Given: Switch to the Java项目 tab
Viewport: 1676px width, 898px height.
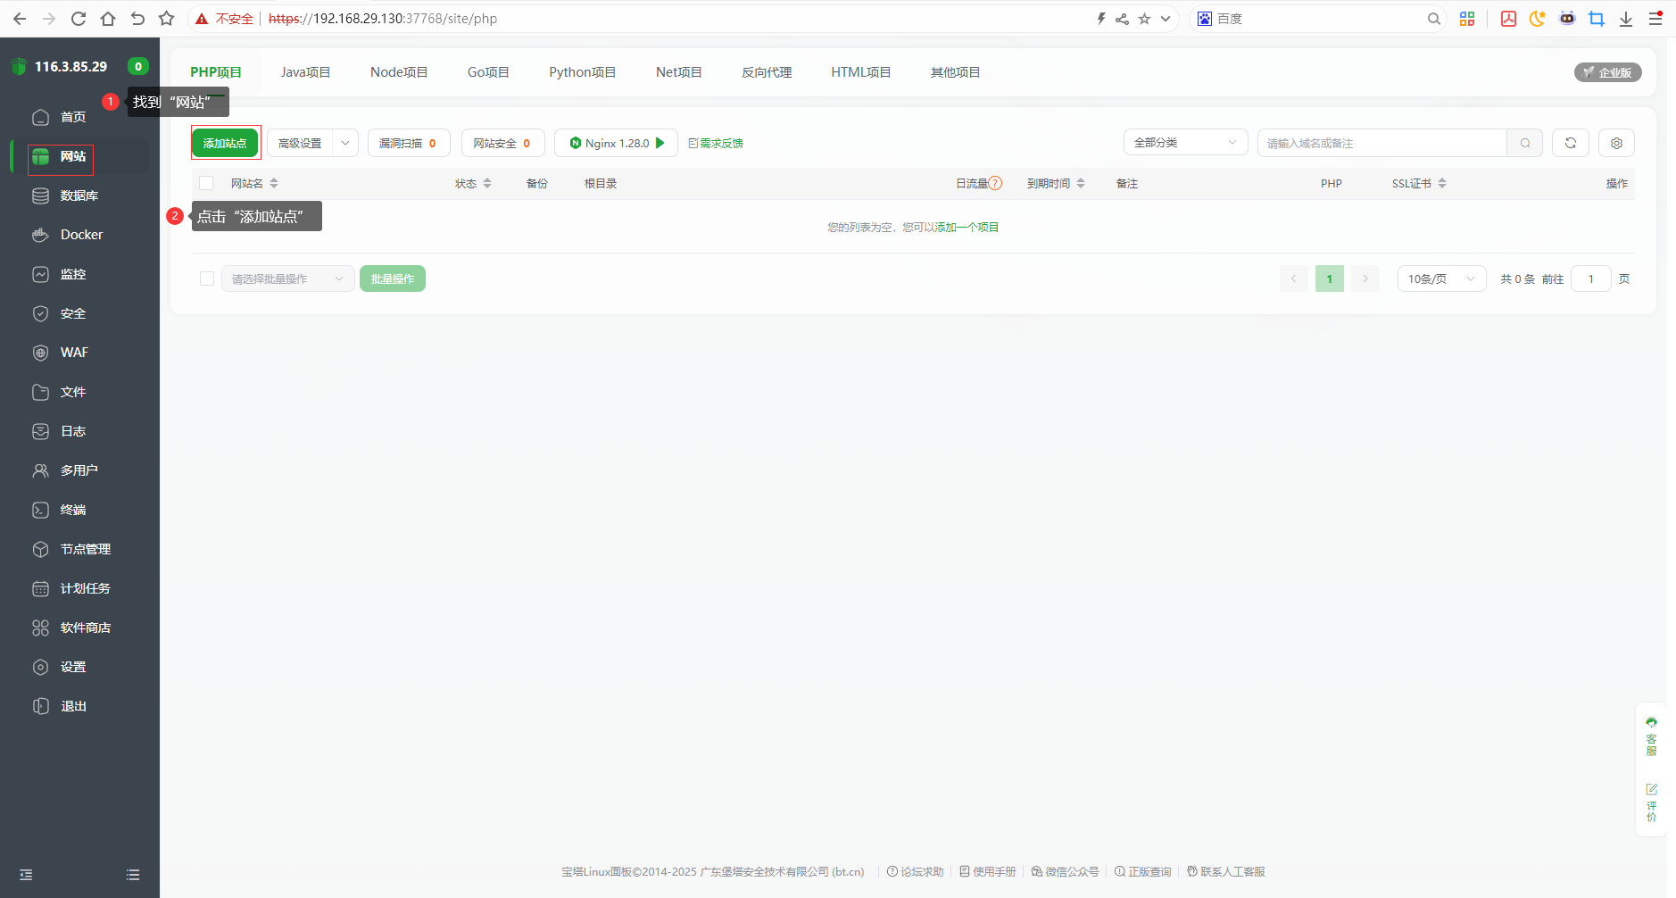Looking at the screenshot, I should pos(305,72).
